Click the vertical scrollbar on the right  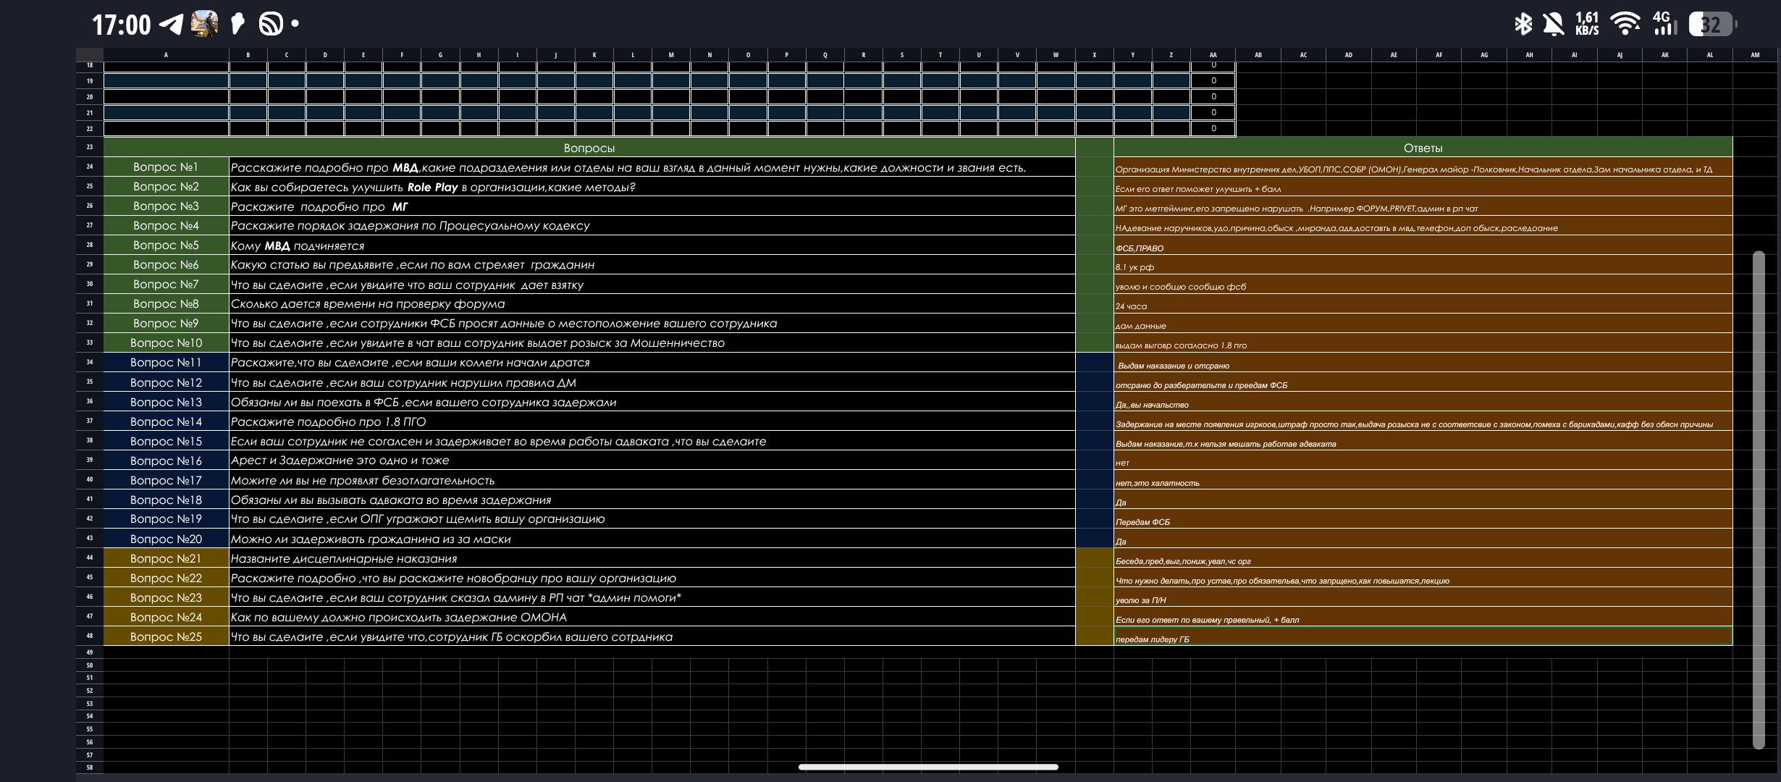click(x=1759, y=500)
